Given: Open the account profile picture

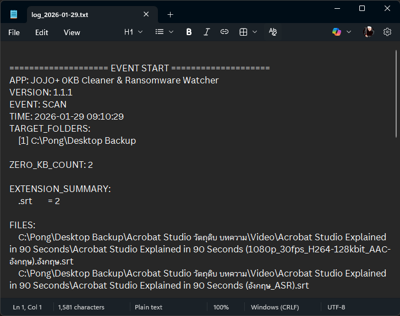Looking at the screenshot, I should [x=369, y=32].
